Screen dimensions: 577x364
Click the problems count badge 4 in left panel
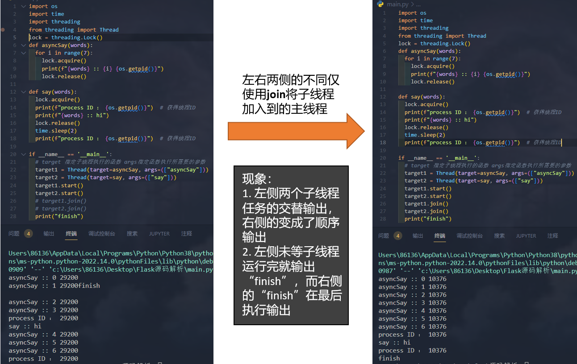pyautogui.click(x=28, y=234)
